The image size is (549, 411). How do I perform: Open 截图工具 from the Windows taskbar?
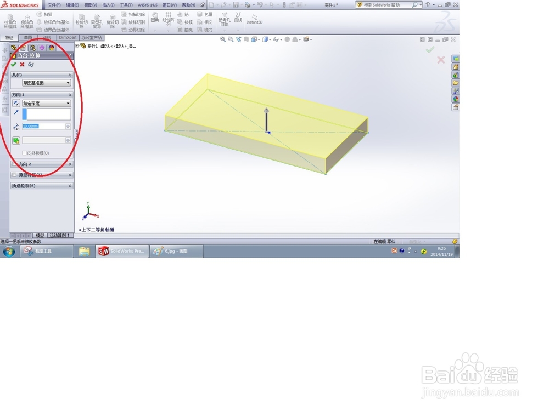47,251
